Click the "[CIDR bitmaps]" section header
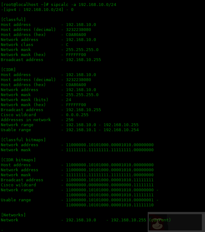This screenshot has width=205, height=232. [18, 160]
